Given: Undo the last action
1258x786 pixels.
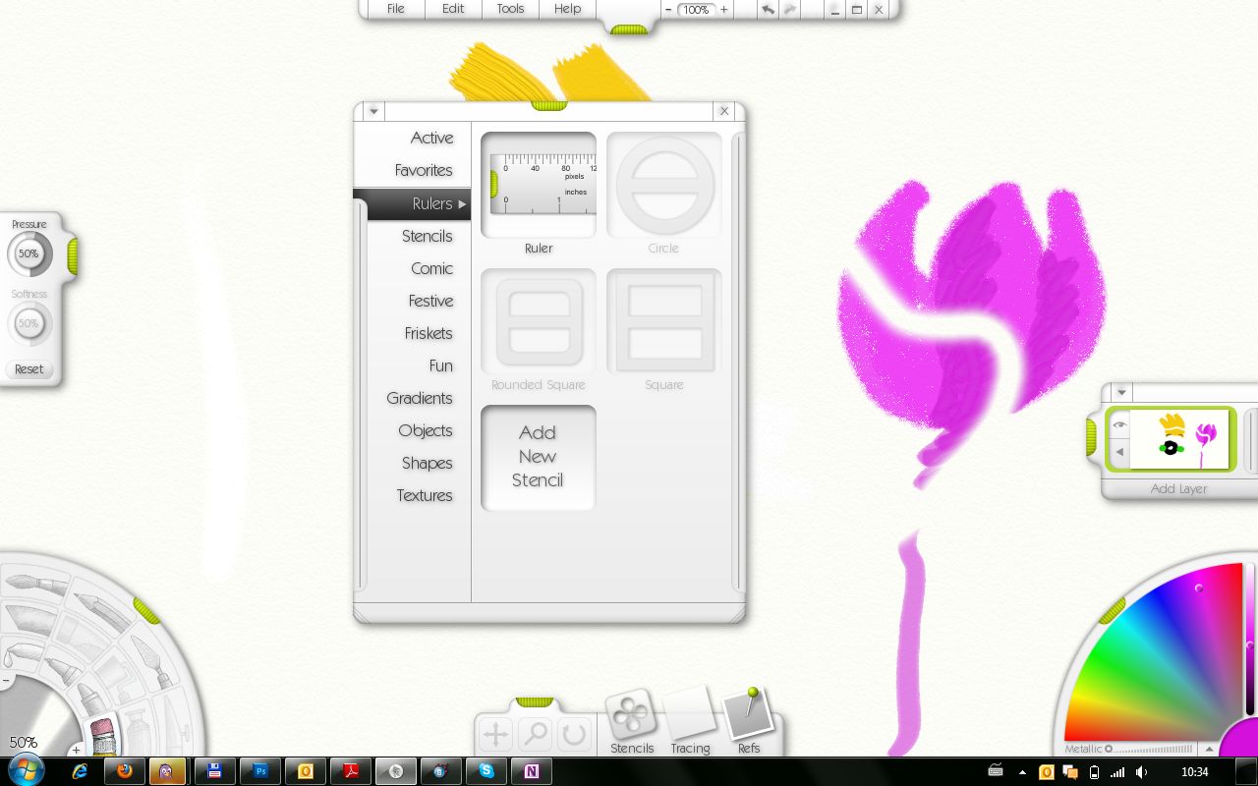Looking at the screenshot, I should click(768, 9).
